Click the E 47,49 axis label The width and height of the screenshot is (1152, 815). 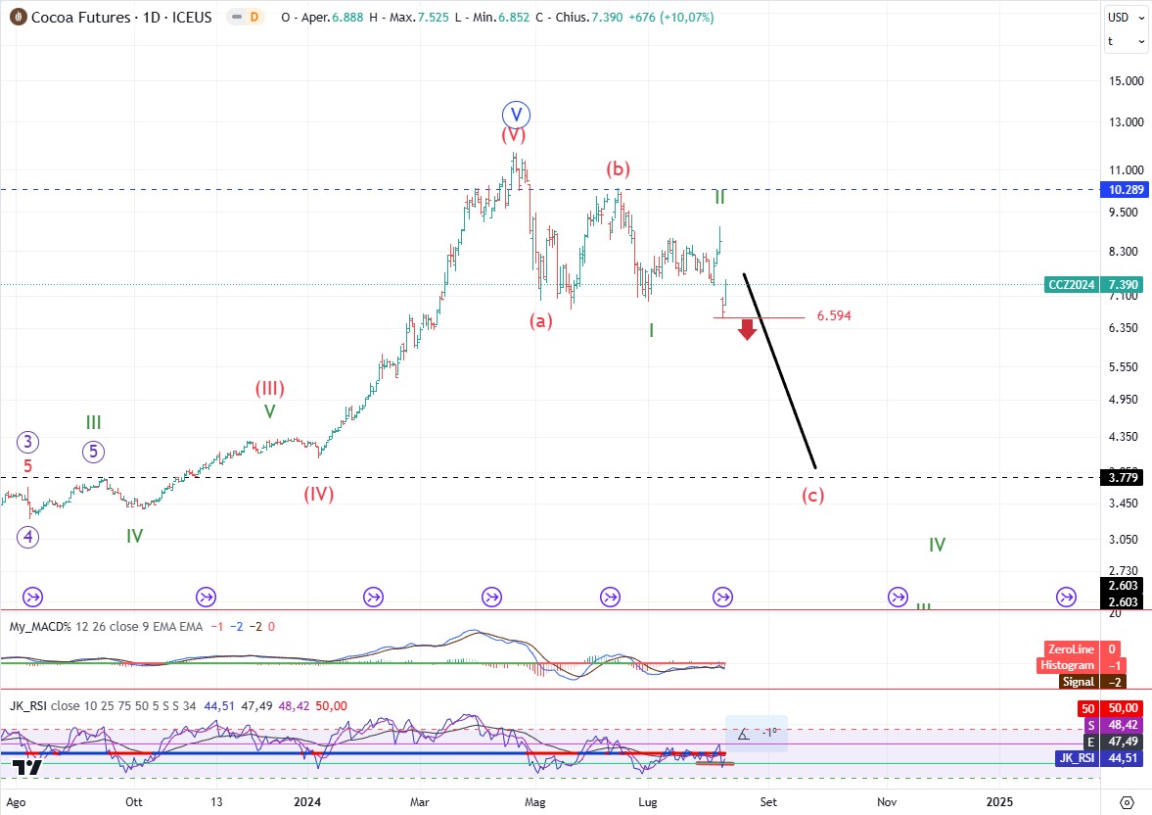pyautogui.click(x=1112, y=742)
